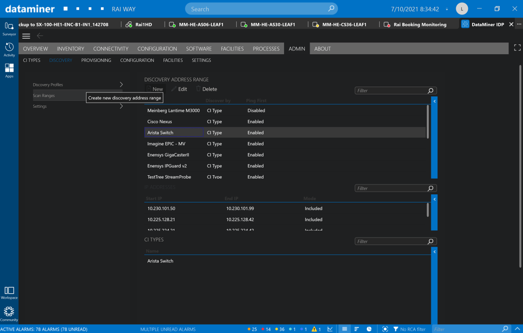Click the magnifier in the Discovery Address Range filter
This screenshot has height=333, width=523.
click(x=430, y=91)
